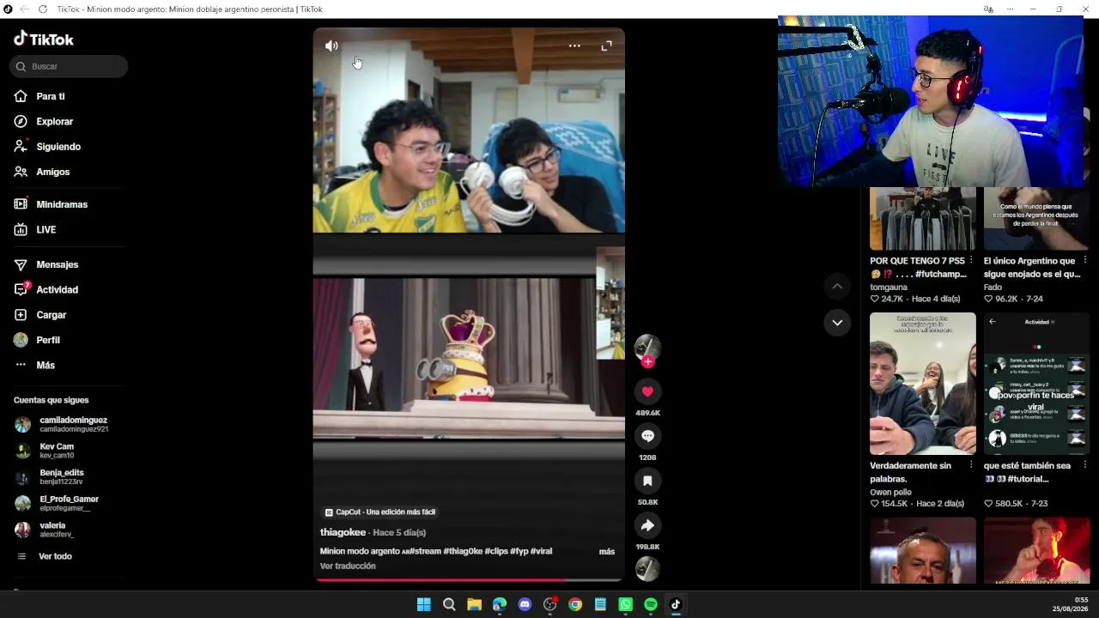
Task: Open the 'Verdaderamente sin palabras' video thumbnail
Action: (923, 384)
